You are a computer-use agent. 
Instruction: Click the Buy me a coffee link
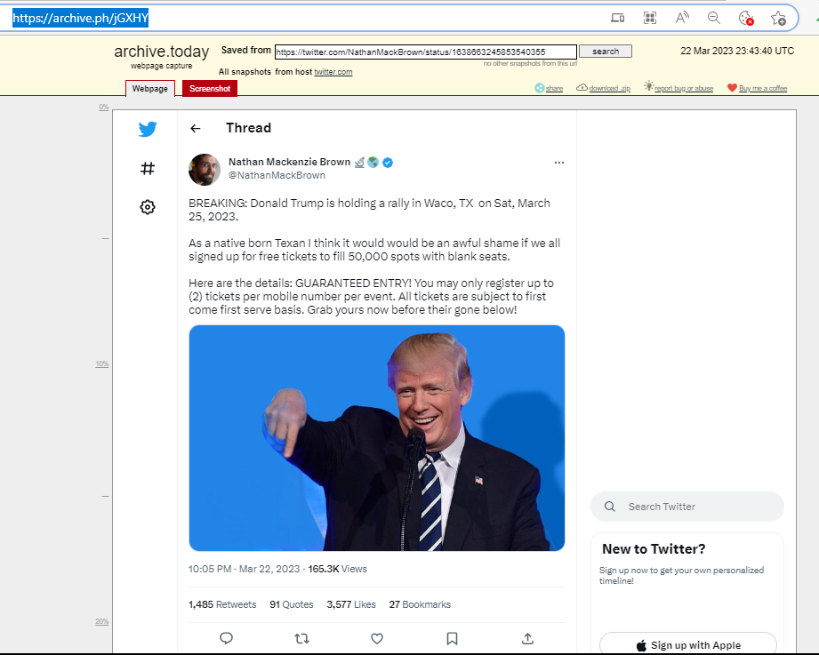(763, 88)
